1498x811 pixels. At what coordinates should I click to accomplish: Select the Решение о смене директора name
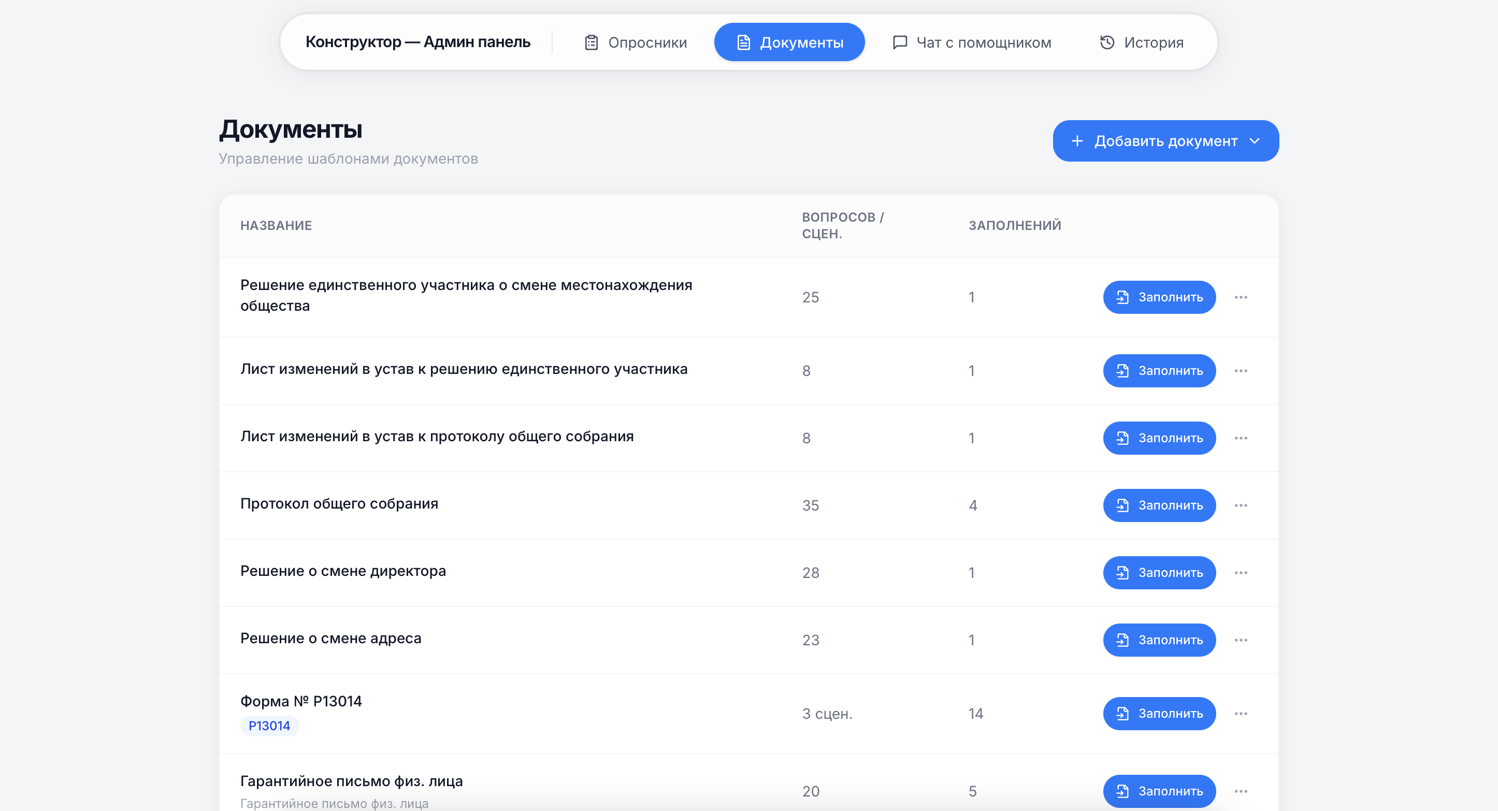(343, 571)
